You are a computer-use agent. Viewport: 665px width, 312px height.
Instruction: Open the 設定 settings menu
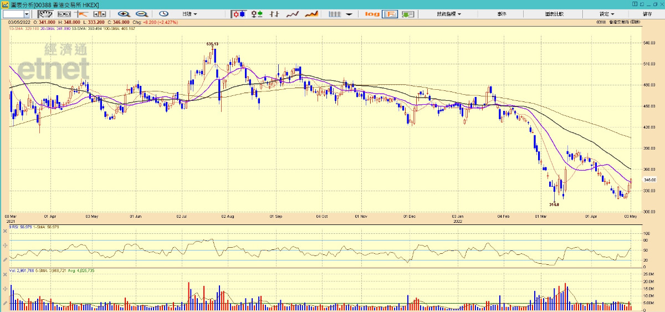(x=606, y=13)
